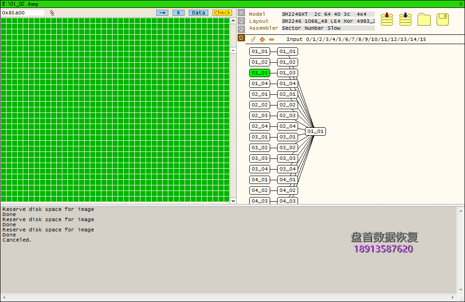The width and height of the screenshot is (465, 302).
Task: Select middle-column node 02_04
Action: click(x=287, y=126)
